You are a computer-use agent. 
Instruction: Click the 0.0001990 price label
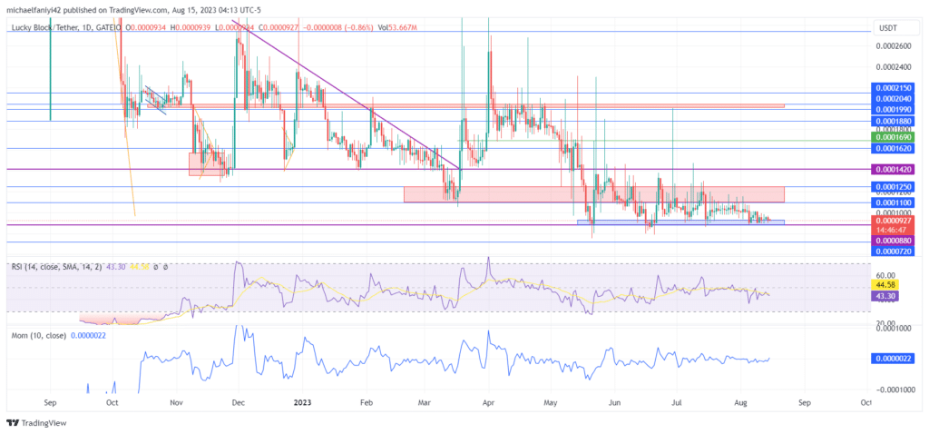coord(894,109)
